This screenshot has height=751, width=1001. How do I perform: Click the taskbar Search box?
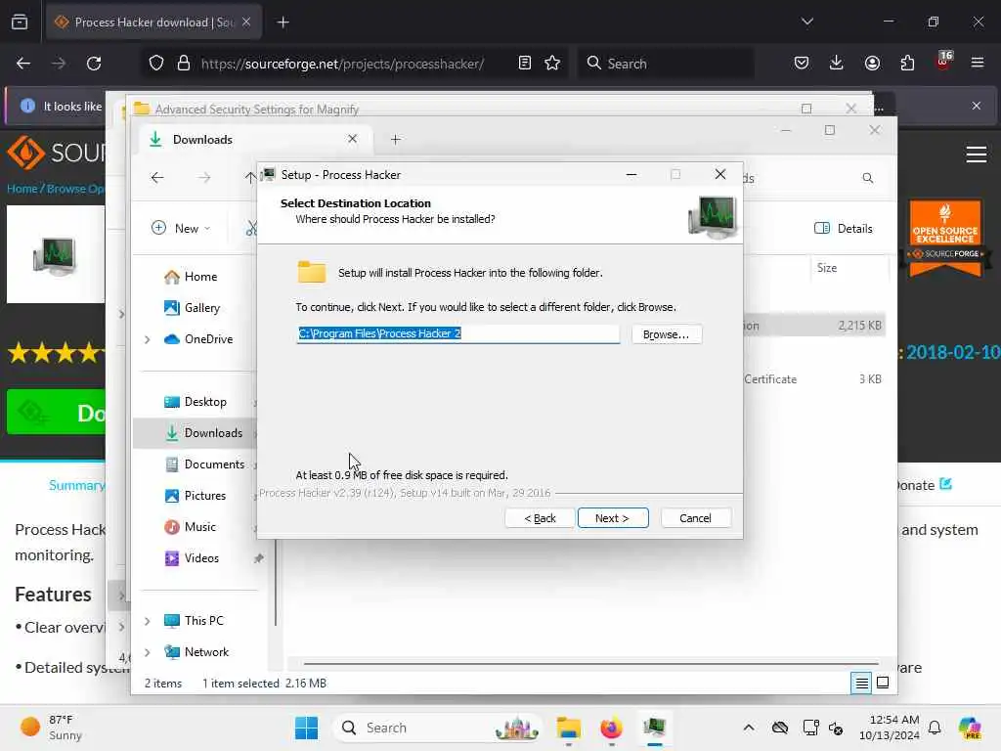click(439, 728)
